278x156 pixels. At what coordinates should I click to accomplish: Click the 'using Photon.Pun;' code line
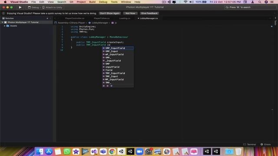83,29
